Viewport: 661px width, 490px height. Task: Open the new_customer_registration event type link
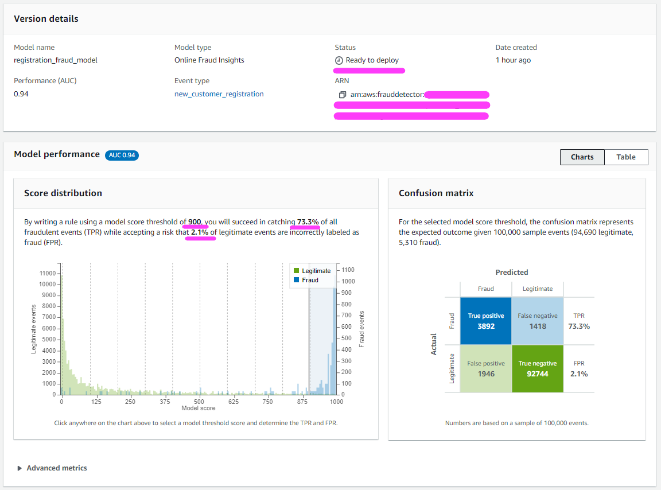219,94
